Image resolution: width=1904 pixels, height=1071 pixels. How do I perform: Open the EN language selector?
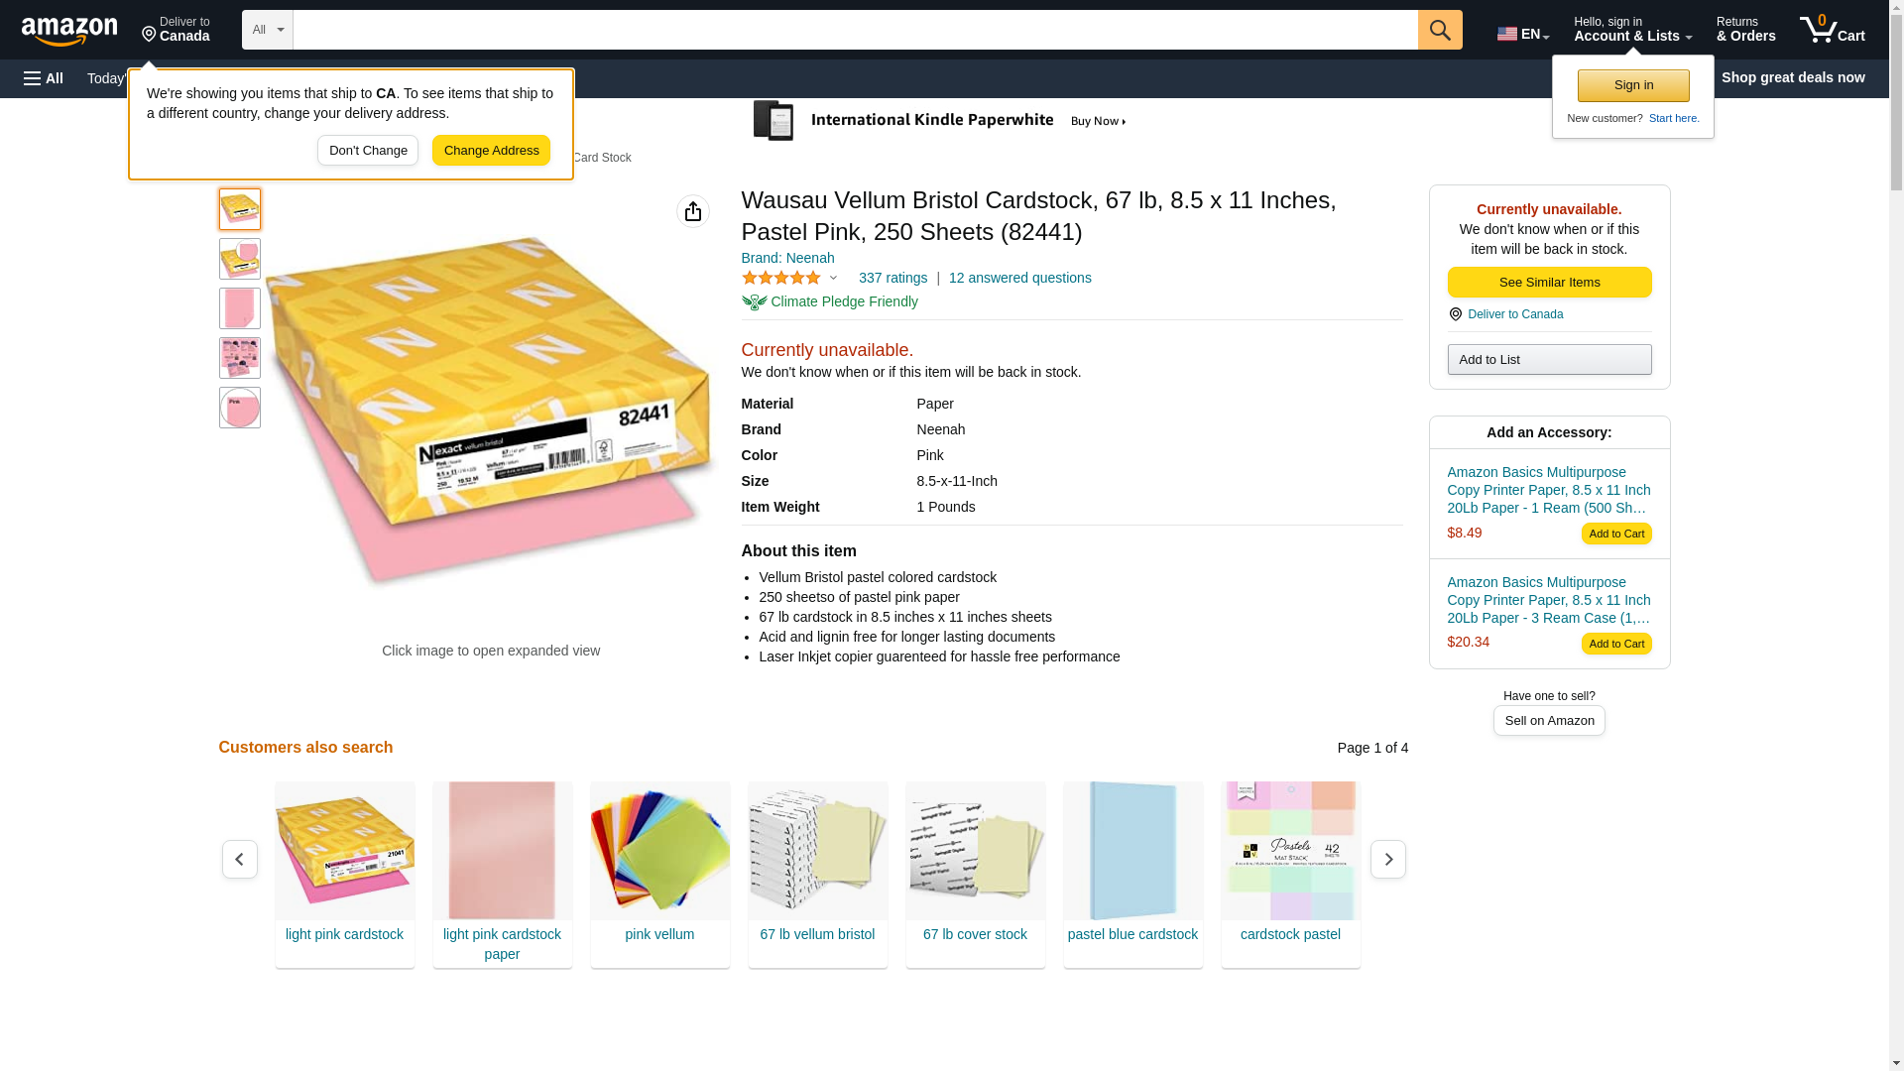(1522, 33)
